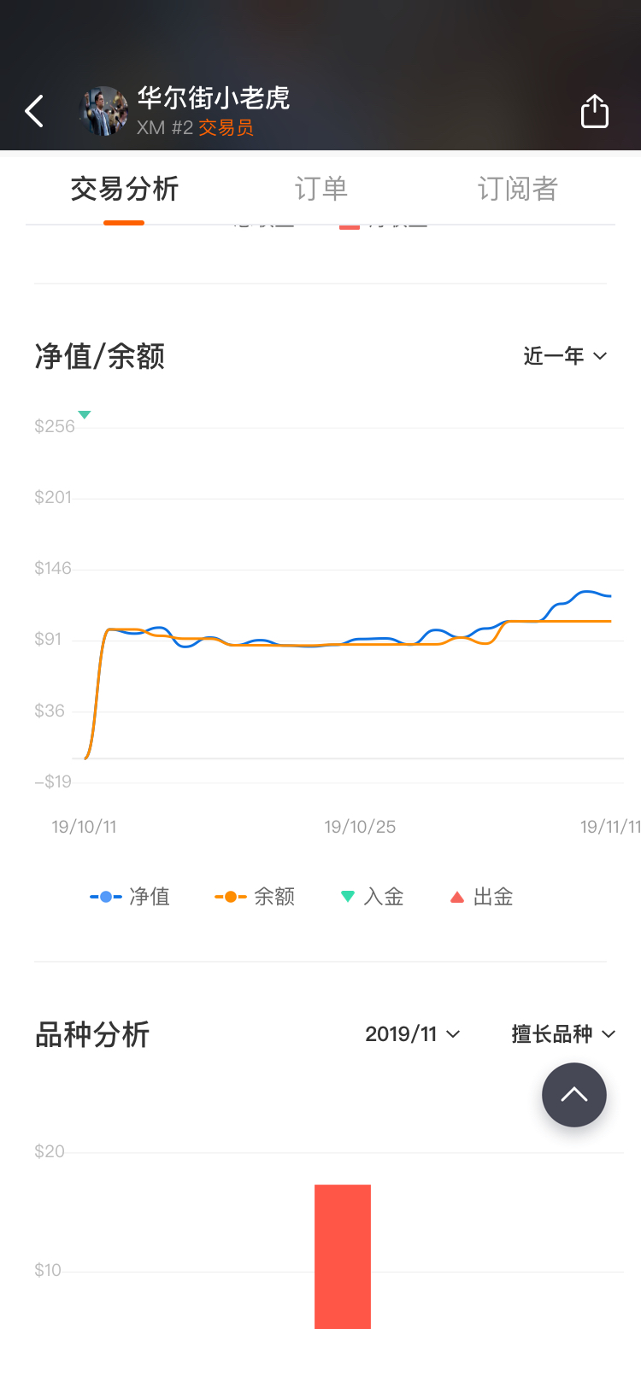
Task: Toggle 入金 marker in chart legend
Action: click(373, 897)
